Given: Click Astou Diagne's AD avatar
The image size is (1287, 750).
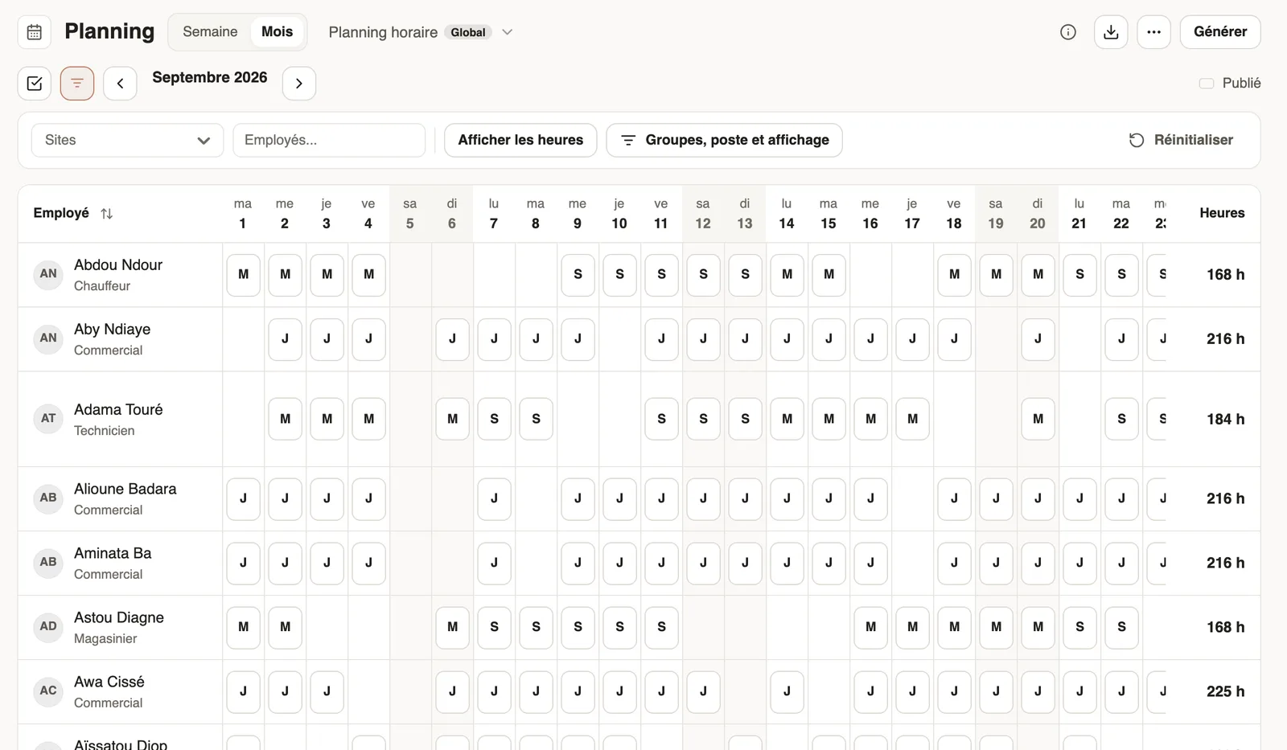Looking at the screenshot, I should pos(48,627).
